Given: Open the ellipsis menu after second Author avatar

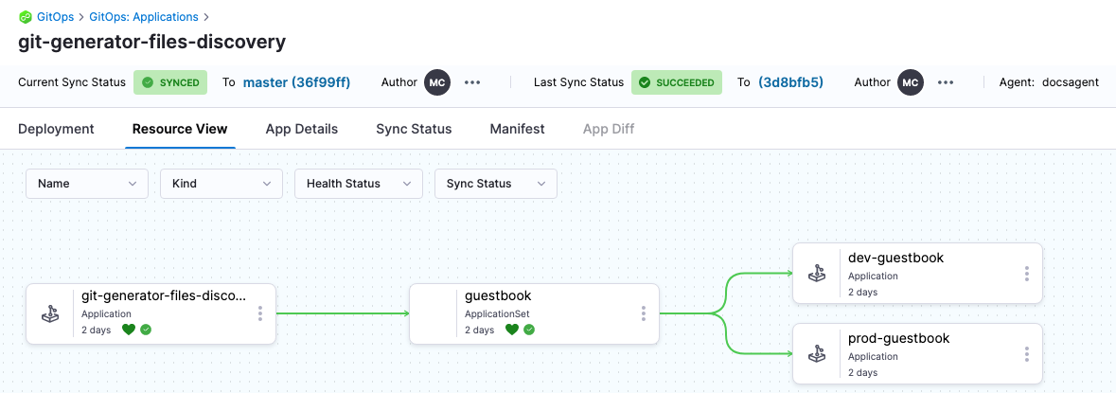Looking at the screenshot, I should [x=945, y=82].
